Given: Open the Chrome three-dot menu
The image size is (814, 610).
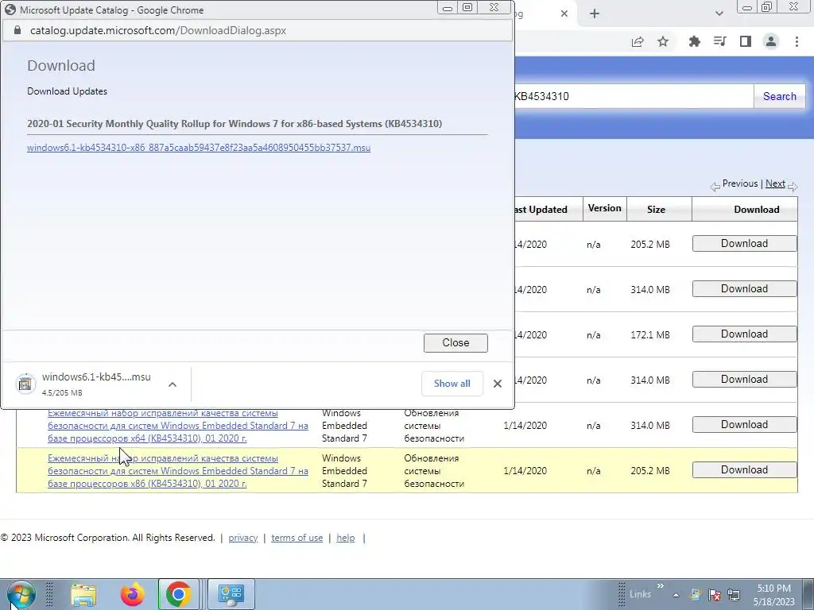Looking at the screenshot, I should (797, 41).
